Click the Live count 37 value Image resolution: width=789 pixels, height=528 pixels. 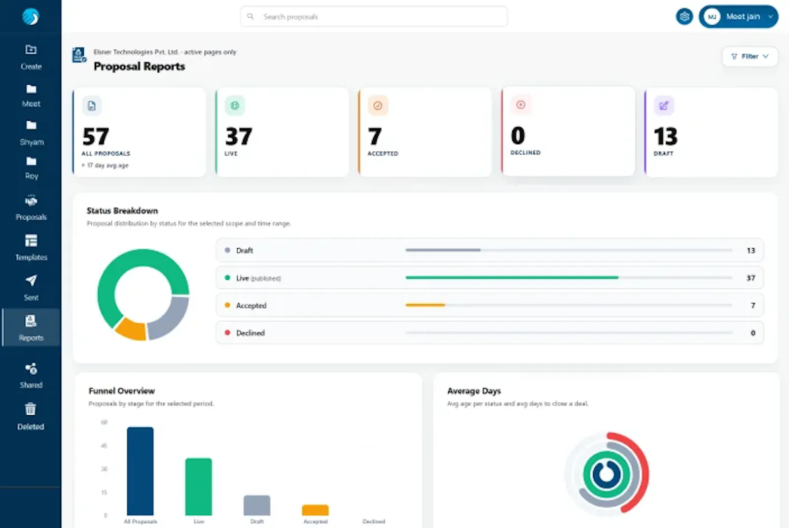pyautogui.click(x=751, y=278)
